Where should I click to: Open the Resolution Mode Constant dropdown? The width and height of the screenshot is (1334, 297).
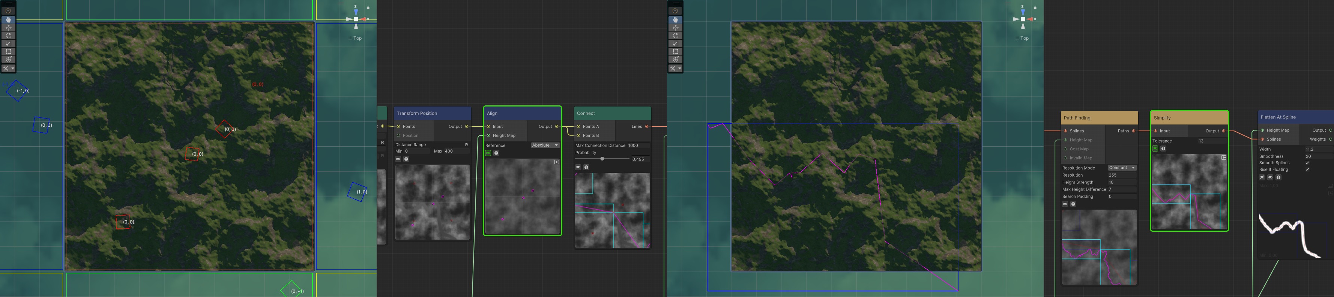pyautogui.click(x=1122, y=168)
